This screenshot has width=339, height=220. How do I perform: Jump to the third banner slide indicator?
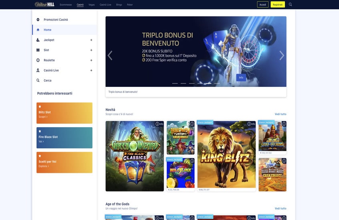[x=192, y=83]
